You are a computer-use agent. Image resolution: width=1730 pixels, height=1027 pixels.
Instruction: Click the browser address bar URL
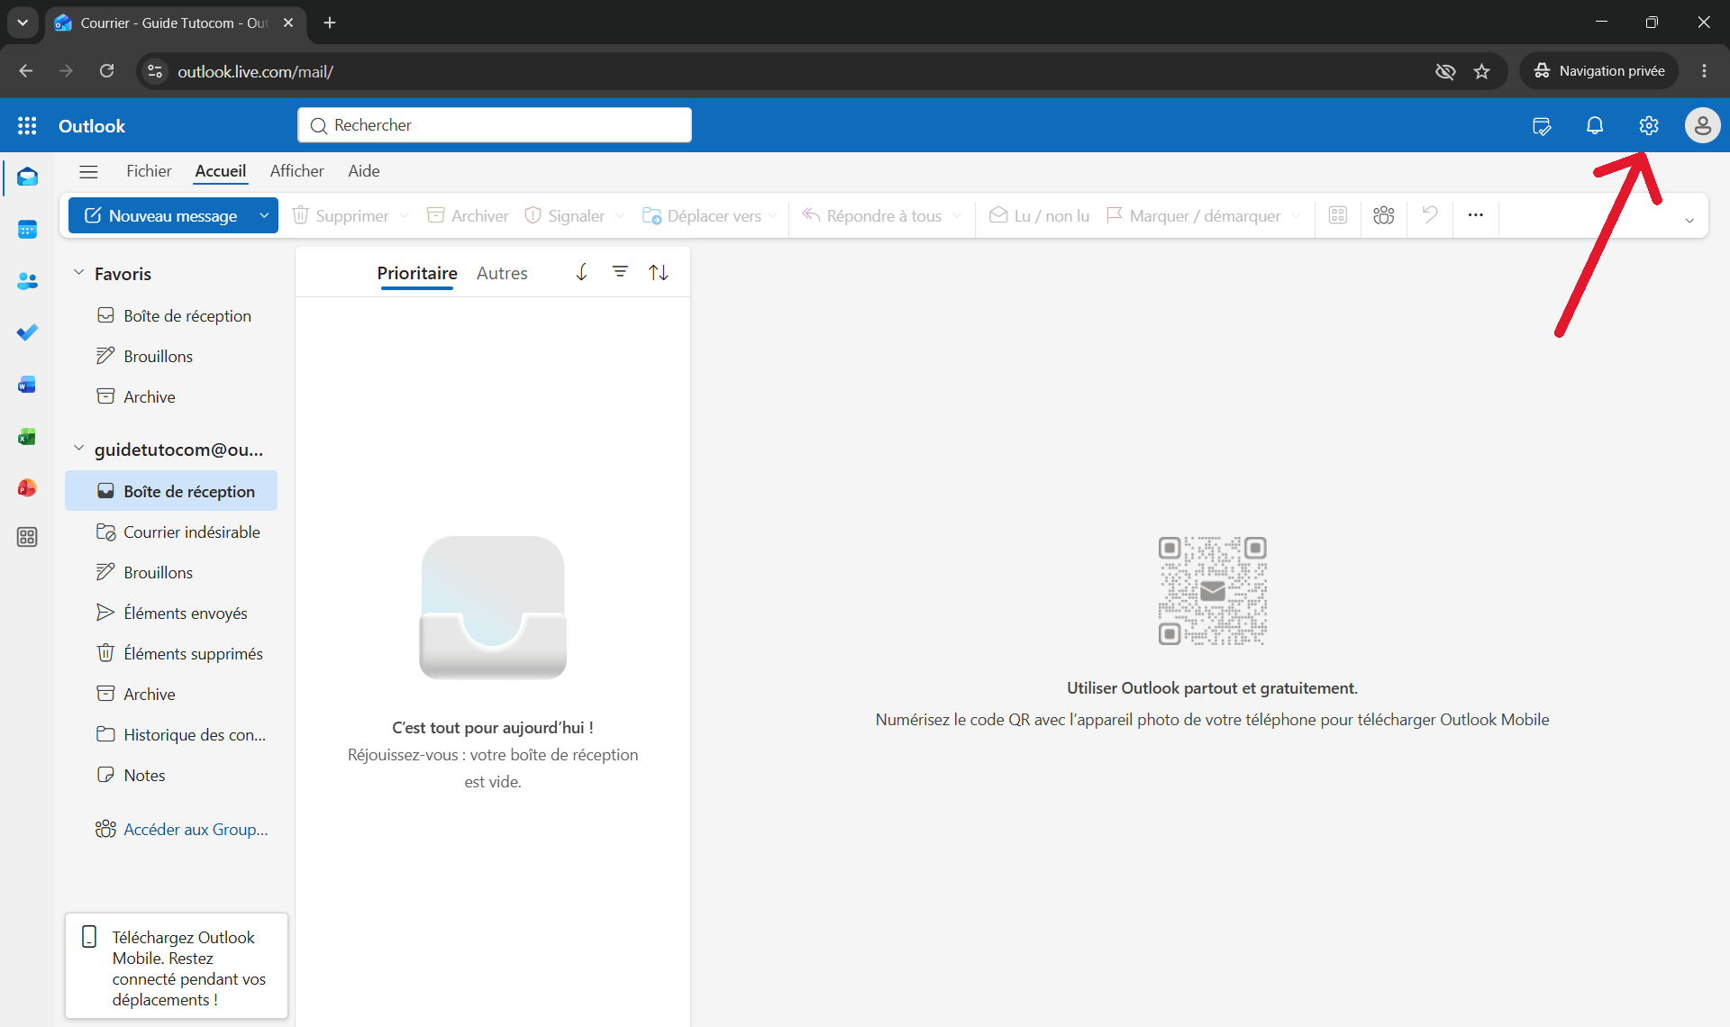coord(255,71)
